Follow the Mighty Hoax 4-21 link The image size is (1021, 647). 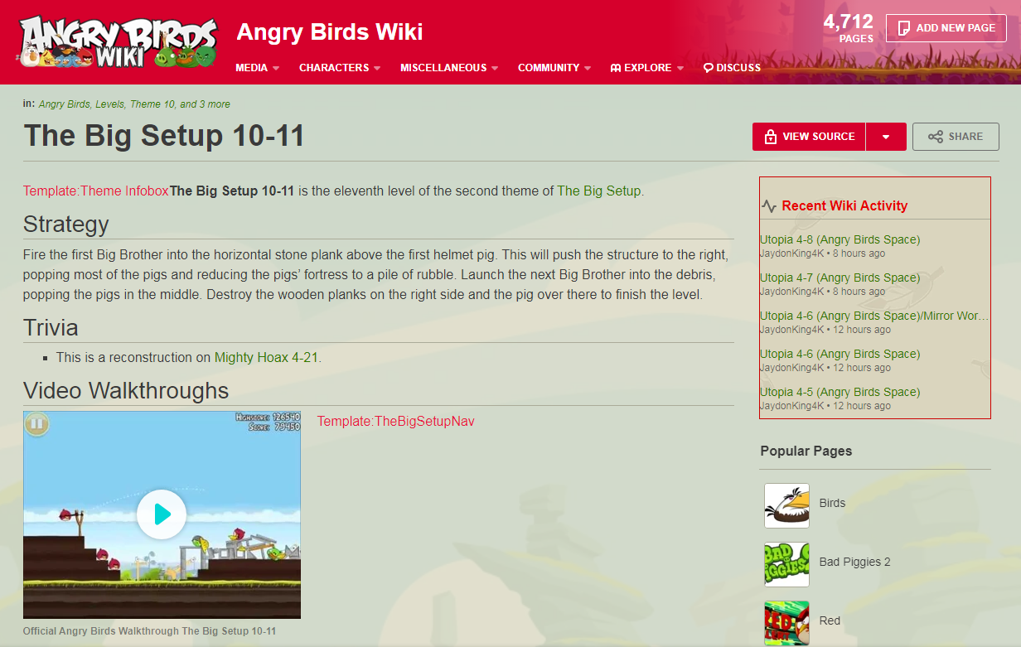(x=266, y=358)
